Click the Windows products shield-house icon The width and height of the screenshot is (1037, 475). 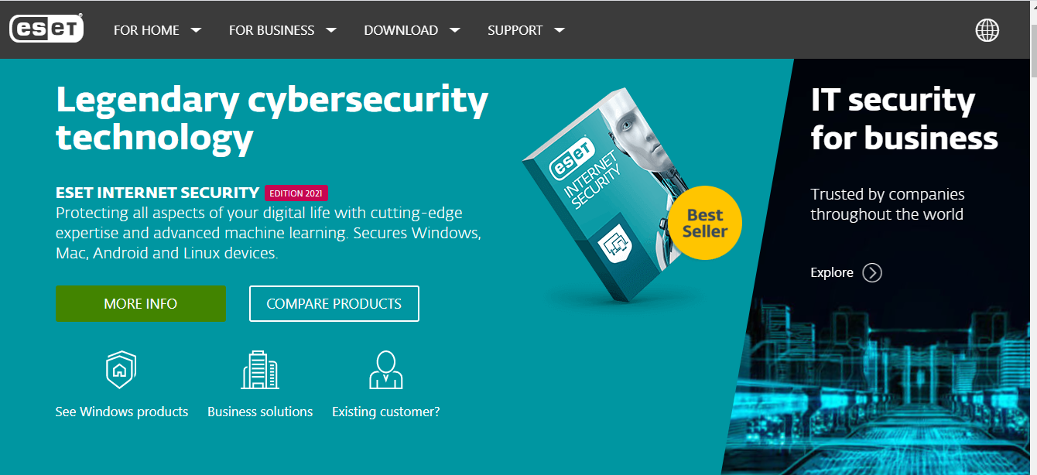[x=121, y=369]
